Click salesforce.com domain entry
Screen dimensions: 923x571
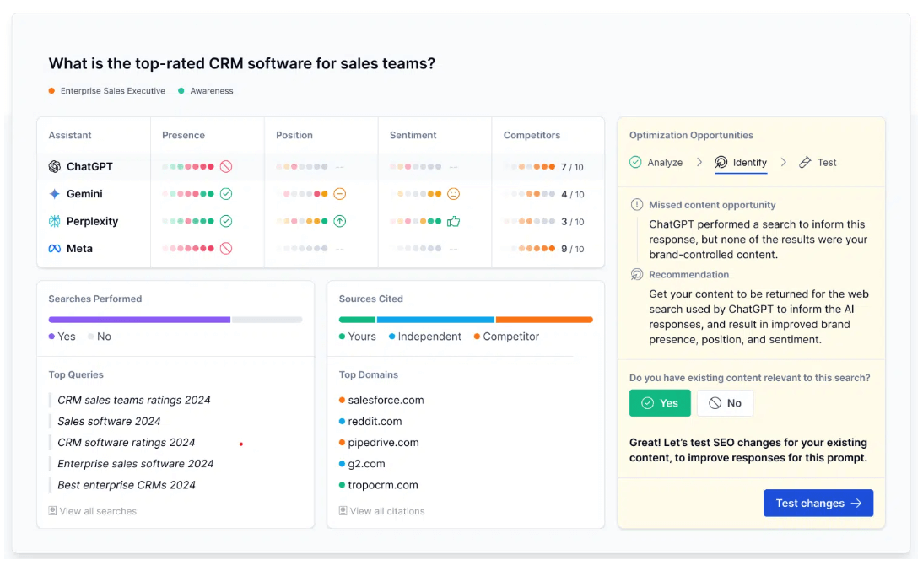[x=381, y=401]
